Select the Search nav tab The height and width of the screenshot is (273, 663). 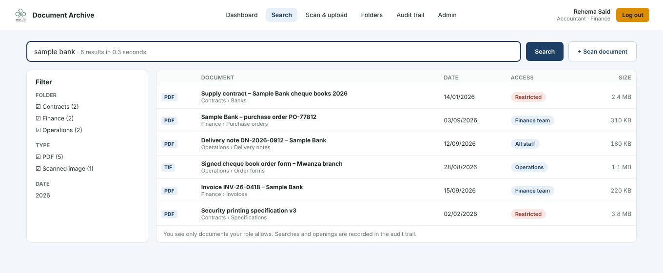(282, 15)
